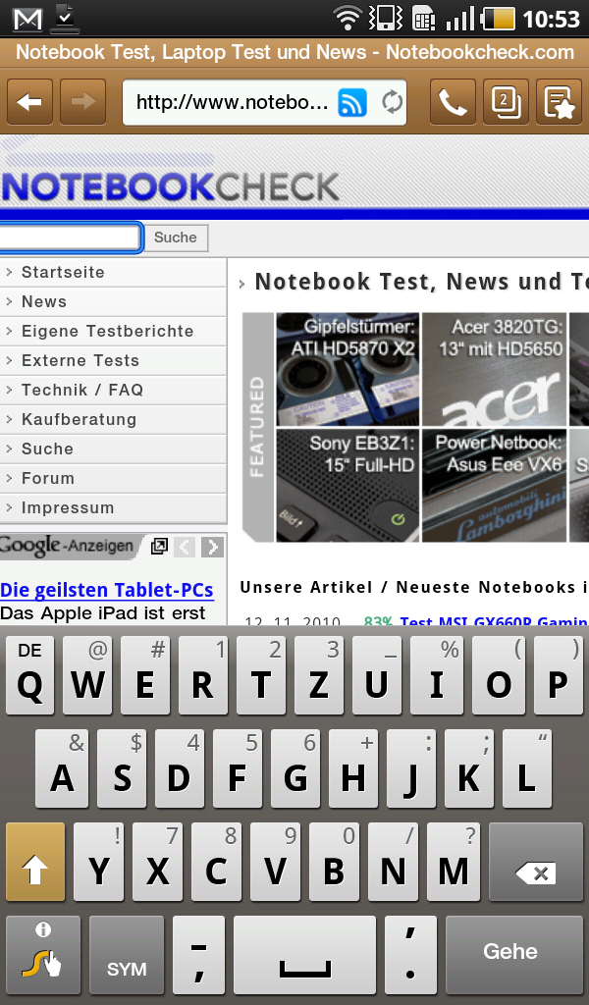589x1005 pixels.
Task: Open News in the side menu
Action: tap(113, 302)
